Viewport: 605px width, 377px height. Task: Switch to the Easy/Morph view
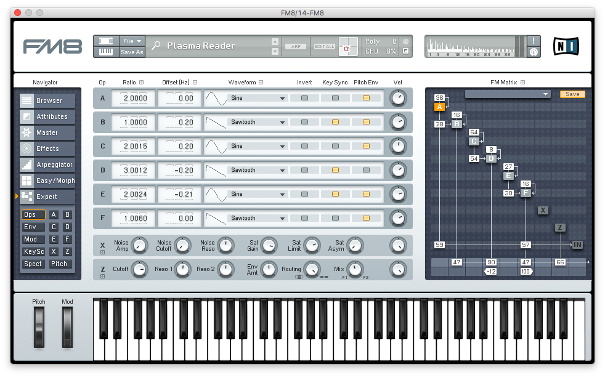pyautogui.click(x=47, y=180)
